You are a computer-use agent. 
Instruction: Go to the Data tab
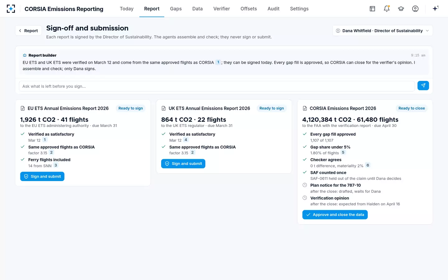(198, 9)
